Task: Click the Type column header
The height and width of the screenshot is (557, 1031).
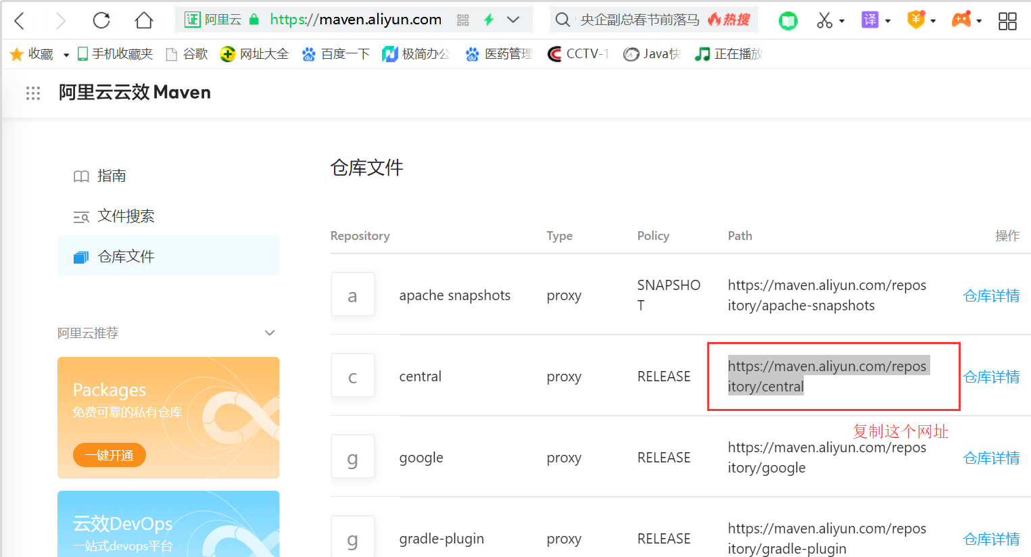Action: pos(560,236)
